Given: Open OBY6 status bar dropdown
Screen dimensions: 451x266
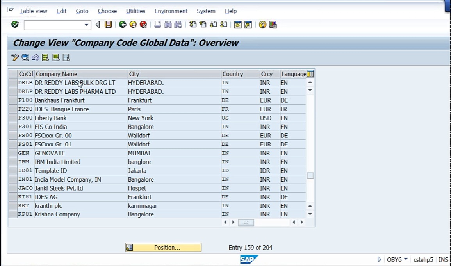Looking at the screenshot, I should point(406,259).
